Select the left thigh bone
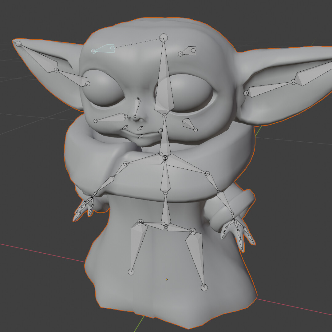The image size is (332, 332). click(x=137, y=243)
